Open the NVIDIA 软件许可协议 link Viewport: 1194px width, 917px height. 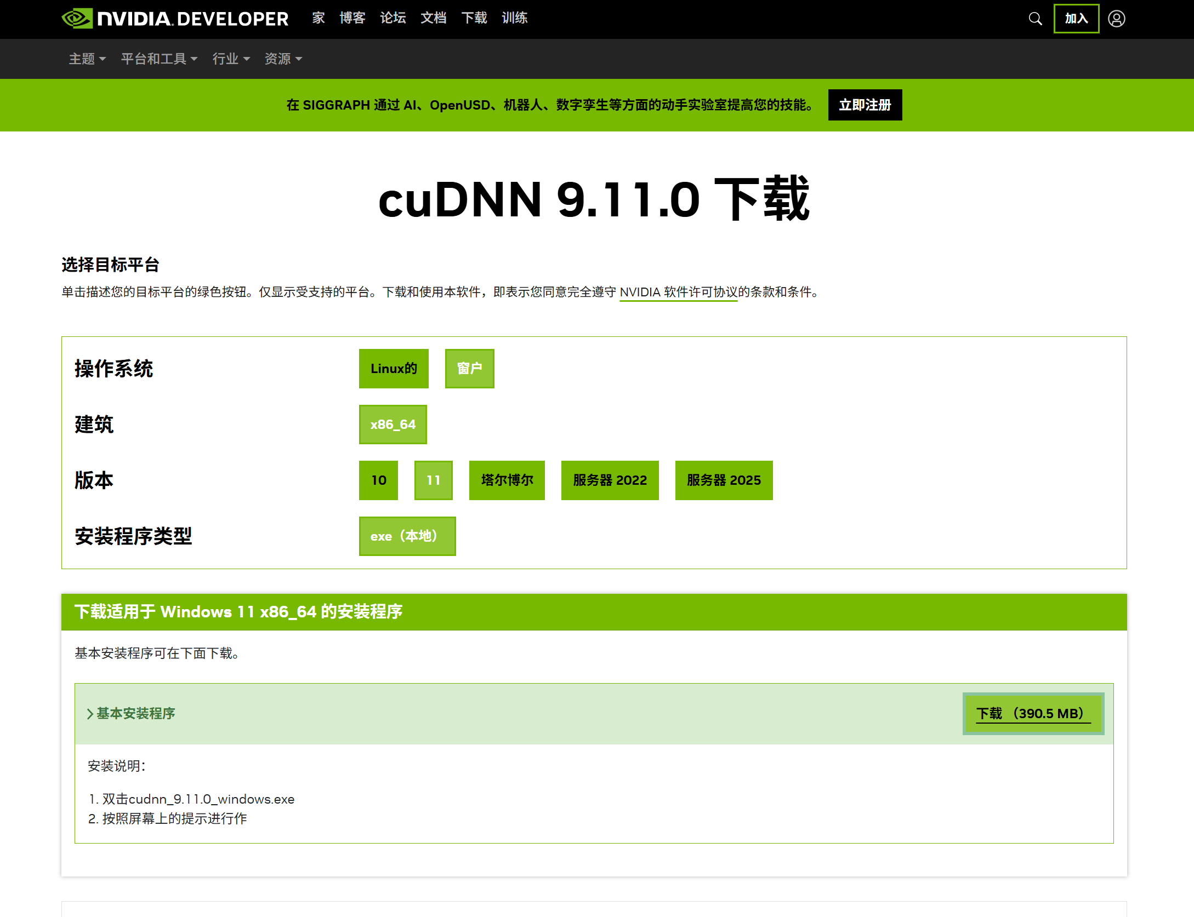coord(678,292)
